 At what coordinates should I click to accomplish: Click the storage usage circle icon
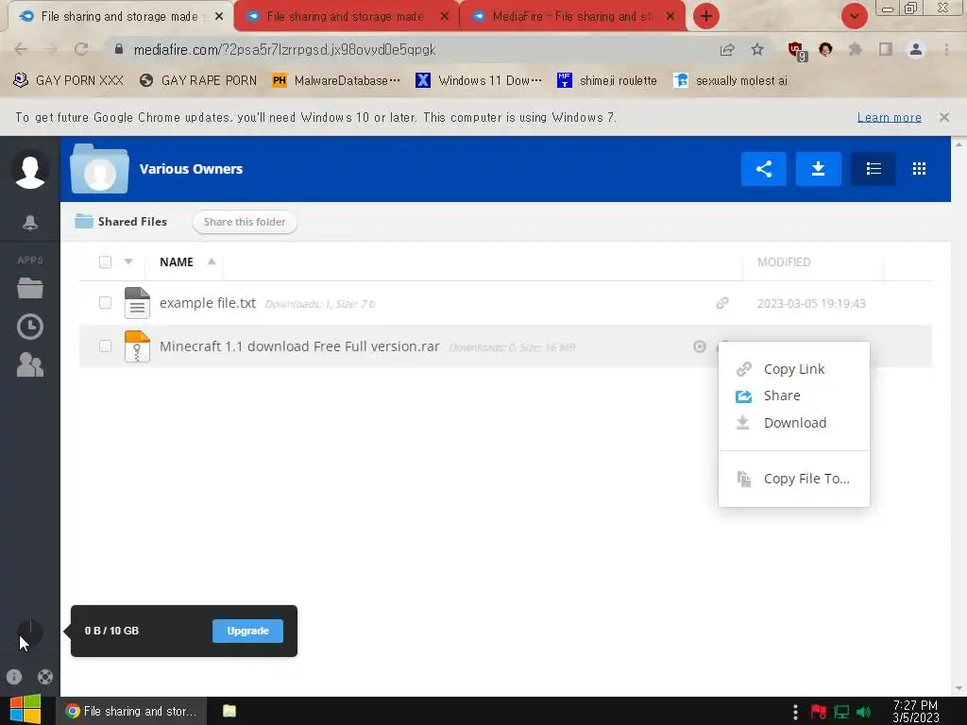29,632
